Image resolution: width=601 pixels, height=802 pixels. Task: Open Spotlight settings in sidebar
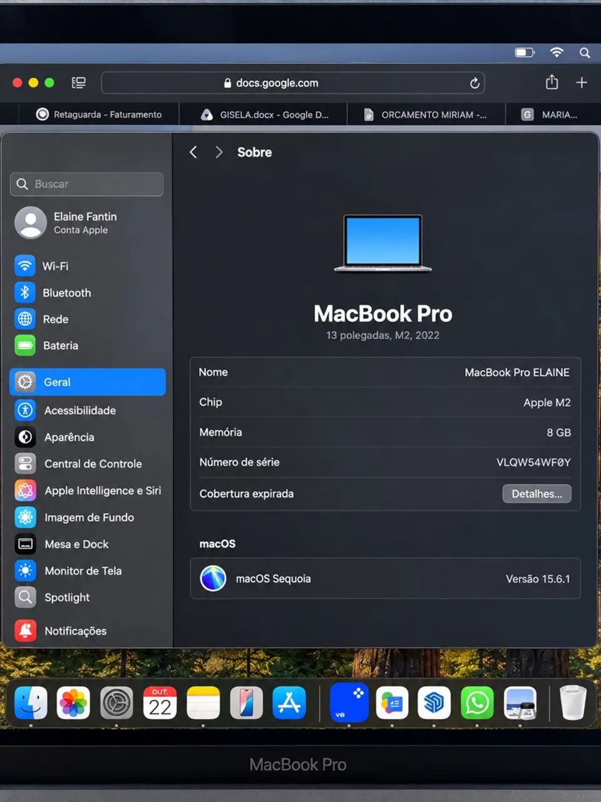(53, 598)
